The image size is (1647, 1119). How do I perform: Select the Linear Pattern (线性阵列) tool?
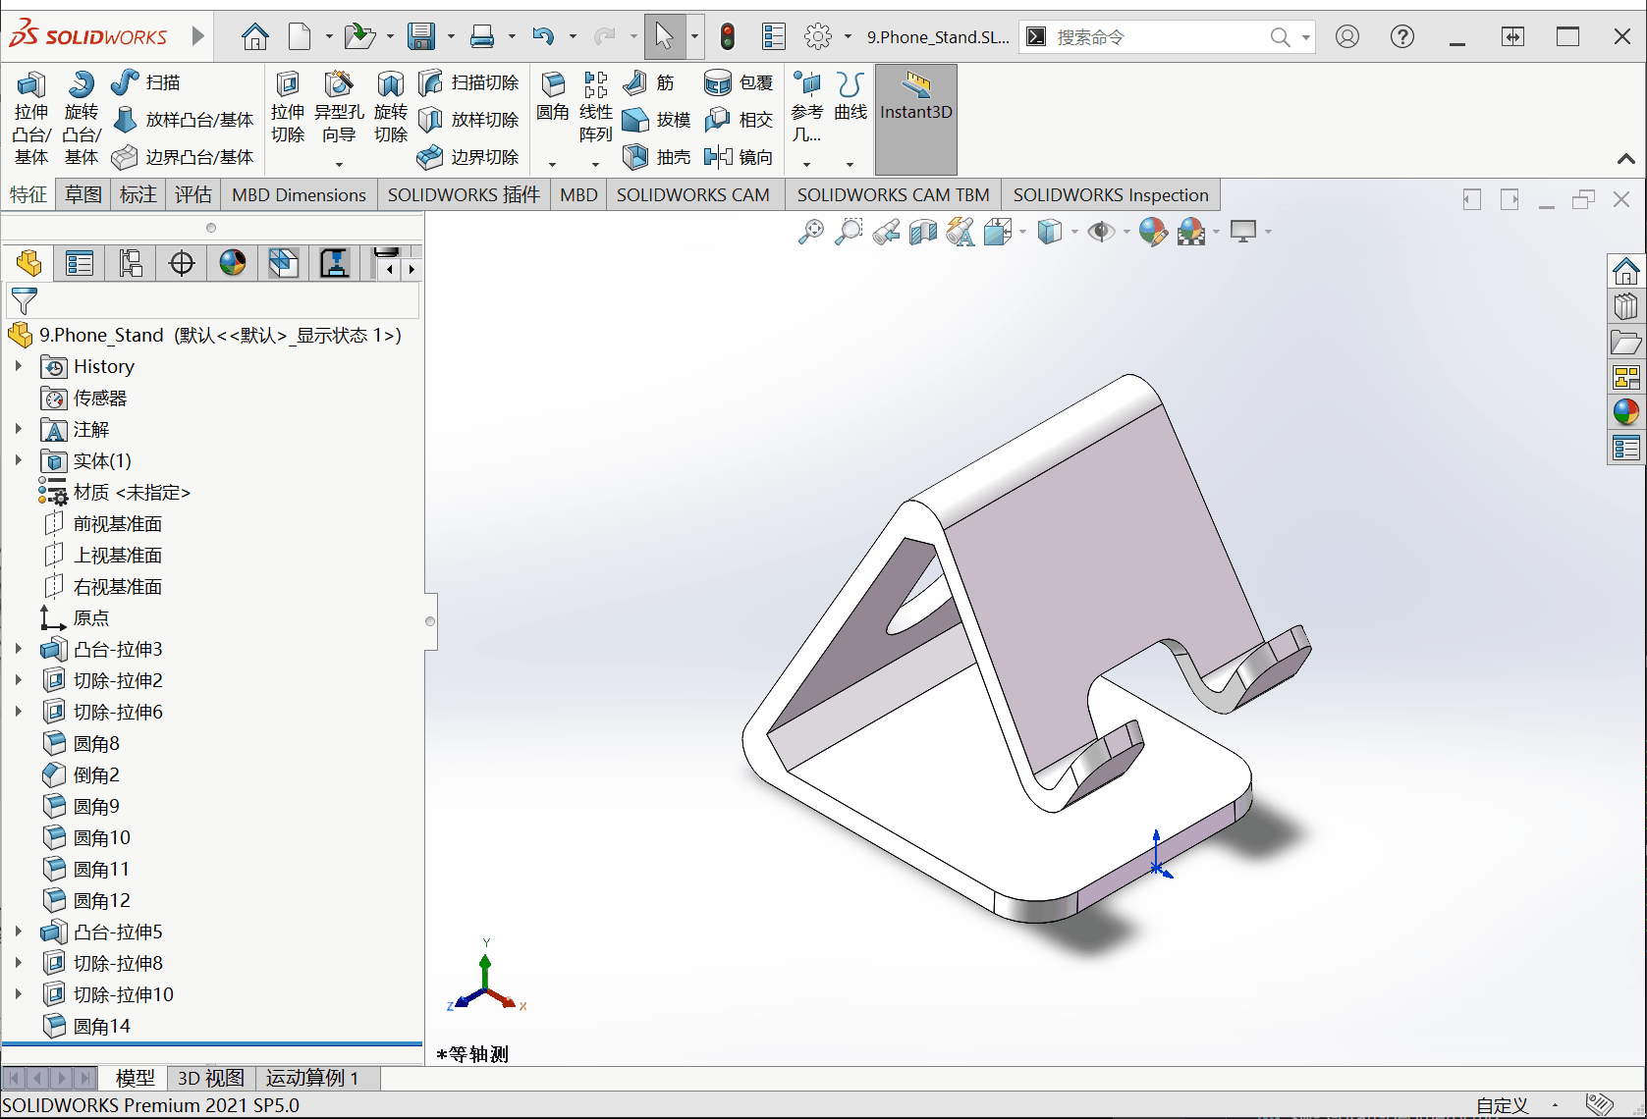595,107
